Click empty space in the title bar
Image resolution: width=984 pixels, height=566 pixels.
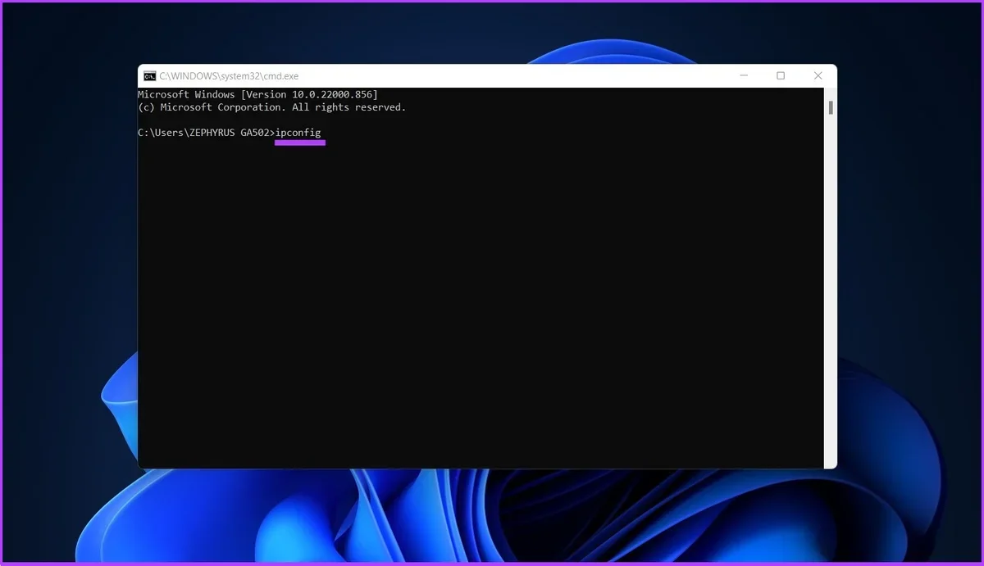(508, 76)
